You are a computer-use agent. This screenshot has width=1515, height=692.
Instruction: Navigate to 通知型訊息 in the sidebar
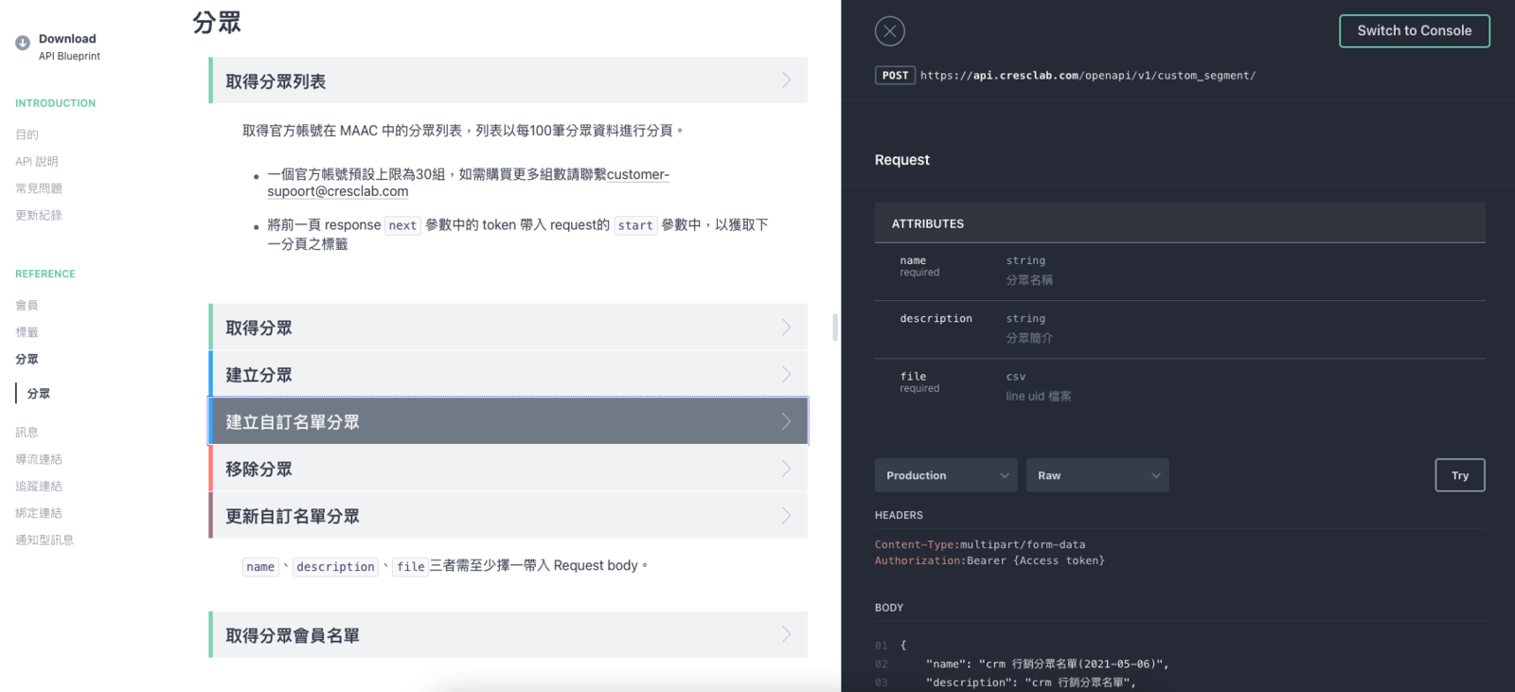pos(45,541)
